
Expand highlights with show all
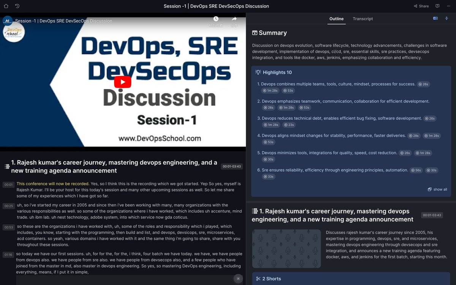click(437, 189)
